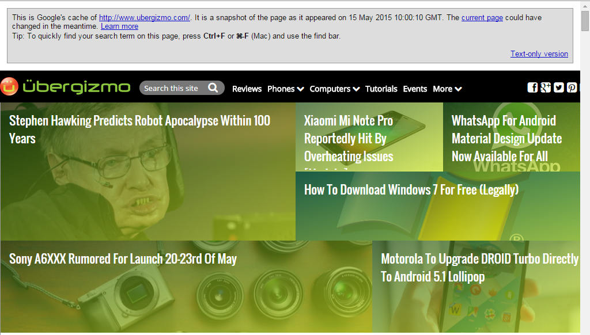Expand the Computers dropdown menu
The width and height of the screenshot is (590, 335).
click(335, 89)
